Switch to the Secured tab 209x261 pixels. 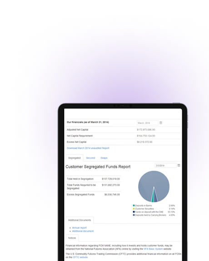coord(90,158)
